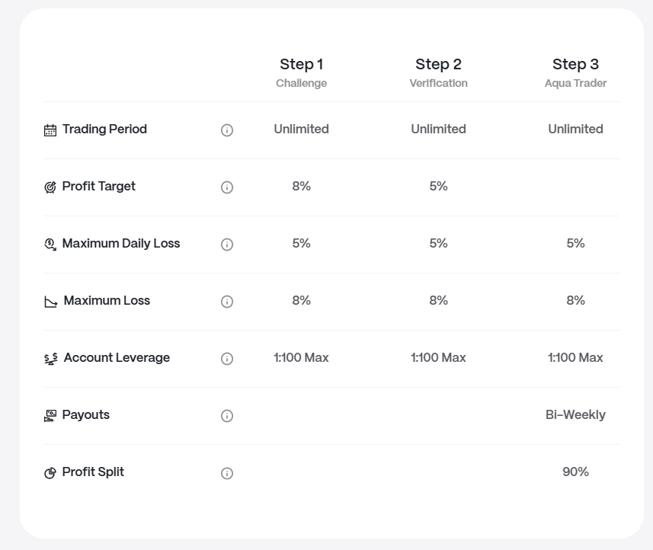The image size is (653, 550).
Task: Click the declining chart icon beside Maximum Loss
Action: [x=51, y=302]
